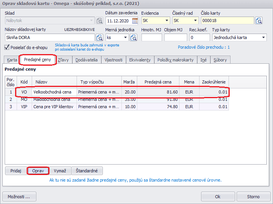Click the Štandardné button
This screenshot has height=204, width=273.
tap(87, 171)
